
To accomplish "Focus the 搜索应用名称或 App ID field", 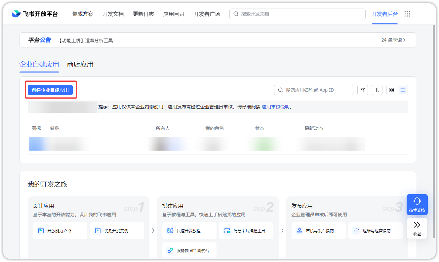I will tap(314, 90).
